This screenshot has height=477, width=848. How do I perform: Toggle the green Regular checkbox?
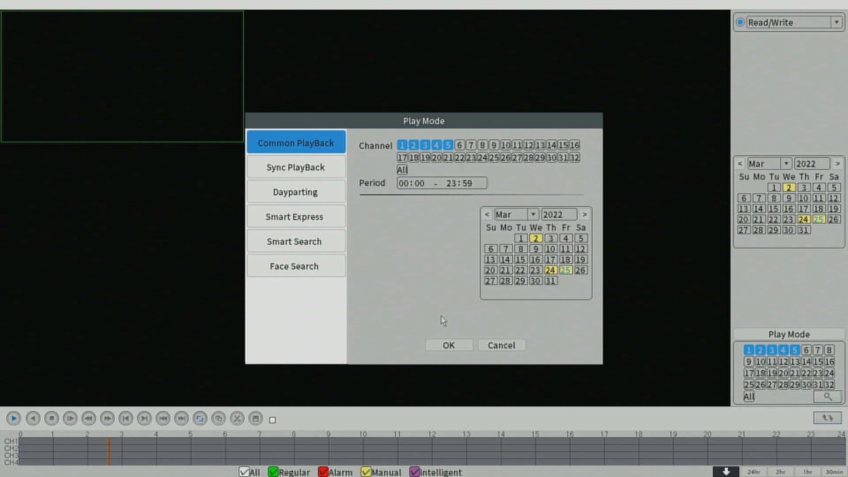click(273, 472)
